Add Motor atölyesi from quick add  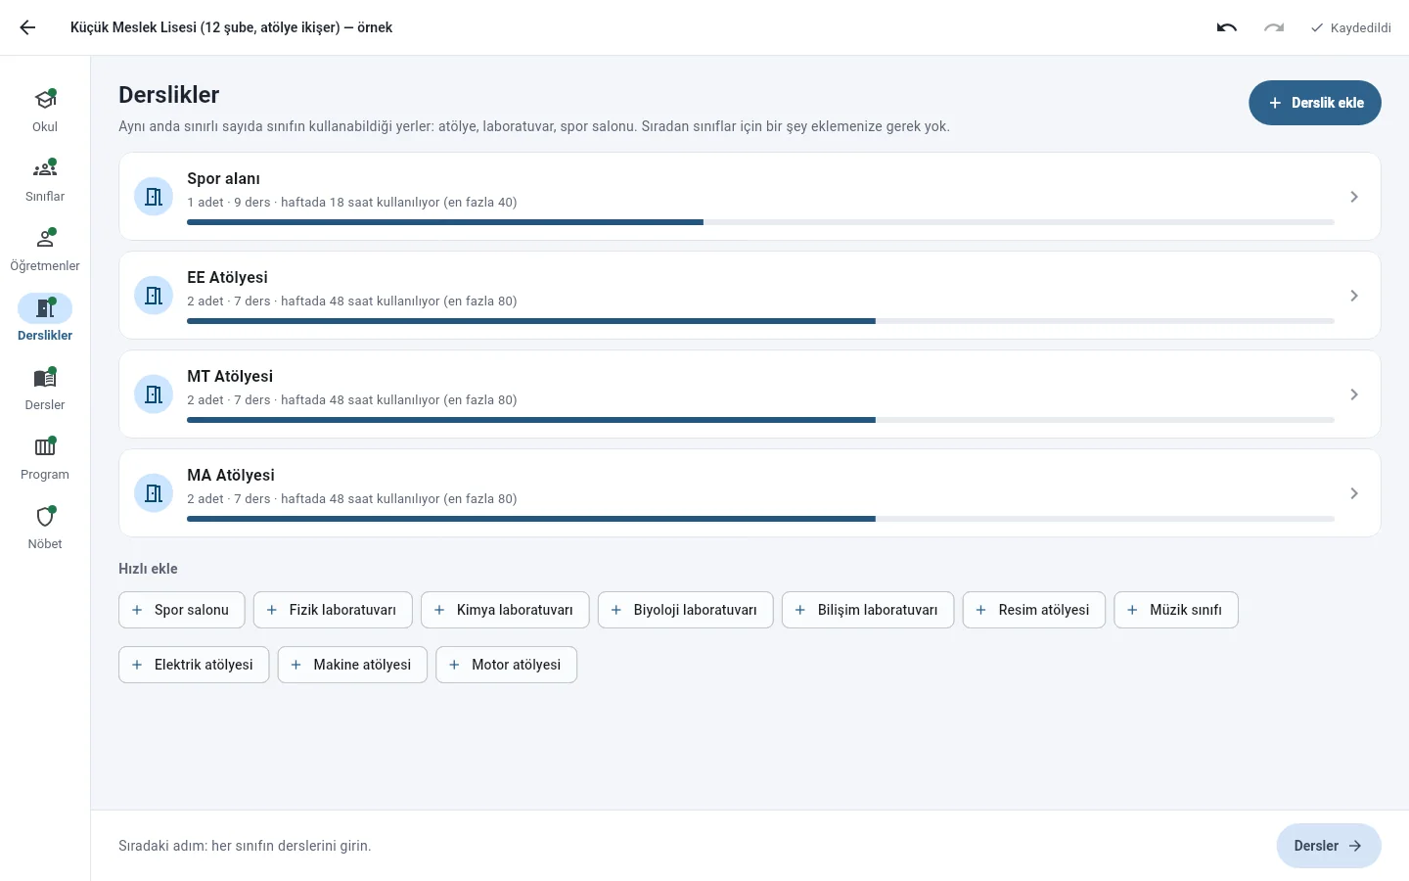click(x=506, y=665)
